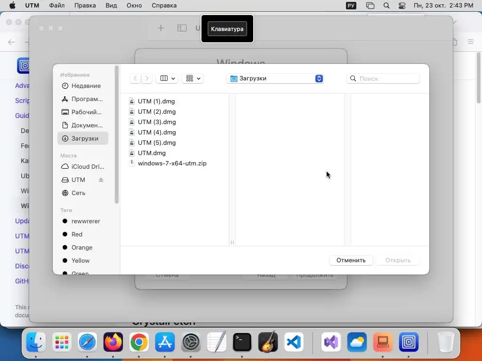Click the browser page scrollbar behind the dialog
The width and height of the screenshot is (482, 361).
coord(479,78)
